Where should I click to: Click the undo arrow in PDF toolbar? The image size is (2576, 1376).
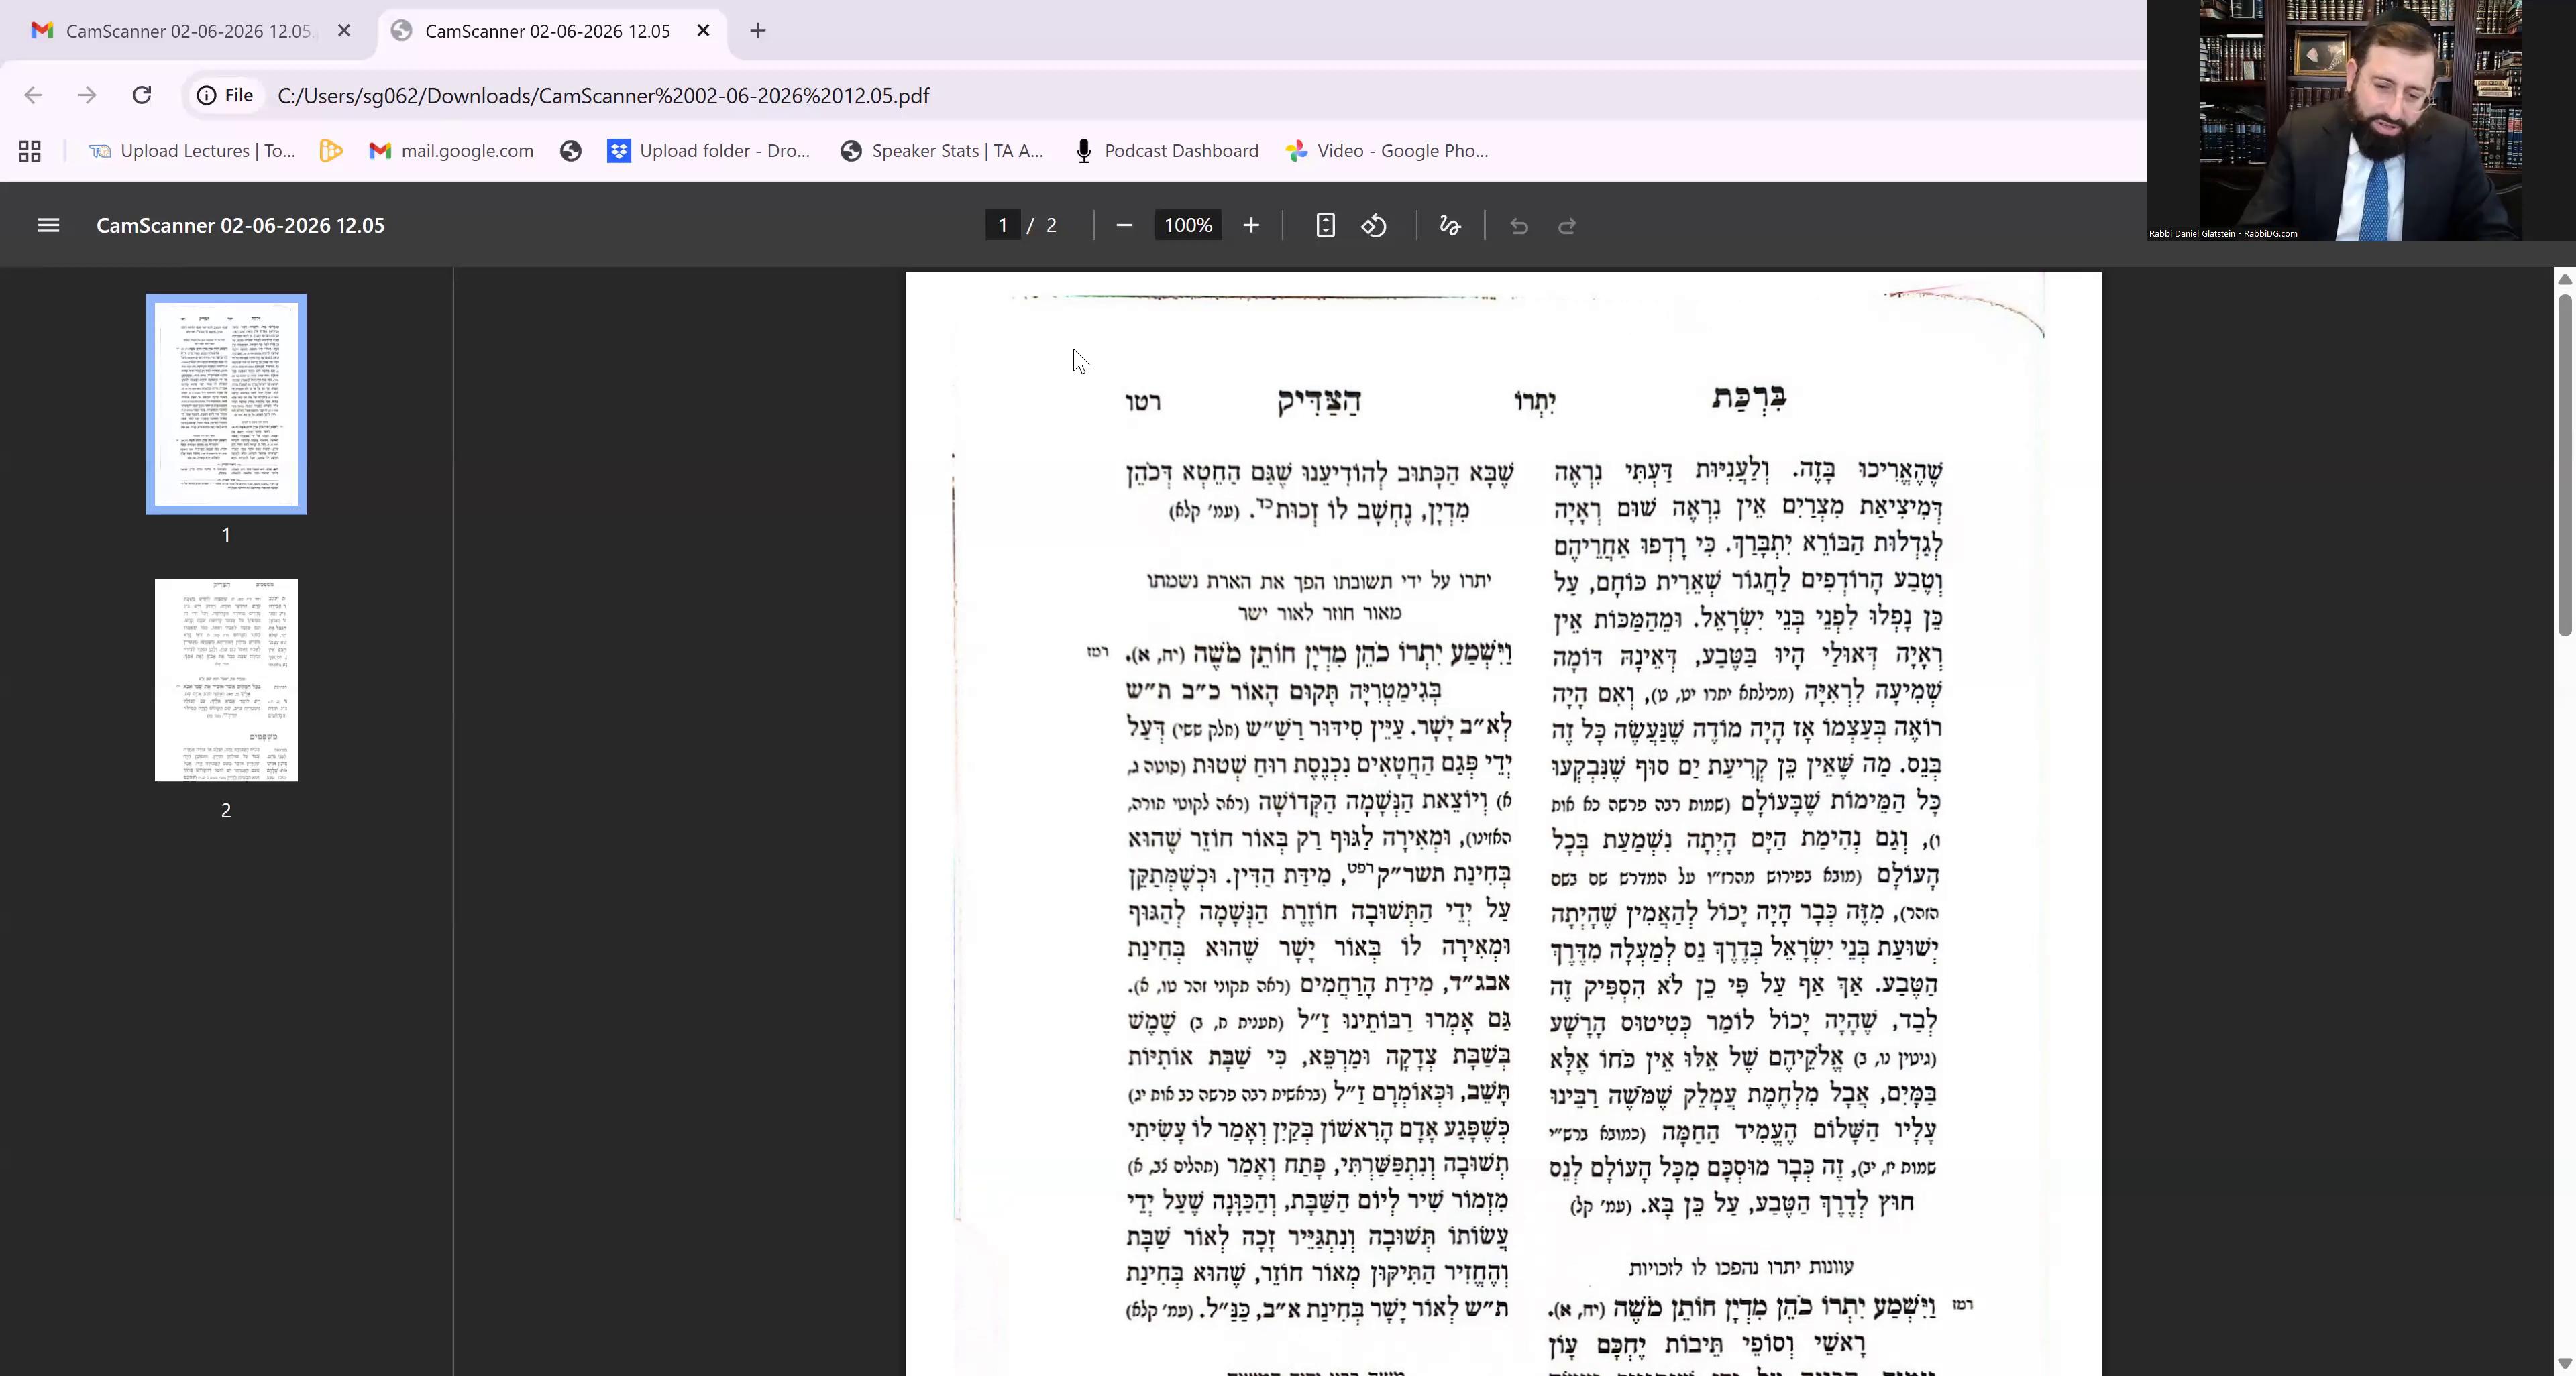click(x=1519, y=226)
